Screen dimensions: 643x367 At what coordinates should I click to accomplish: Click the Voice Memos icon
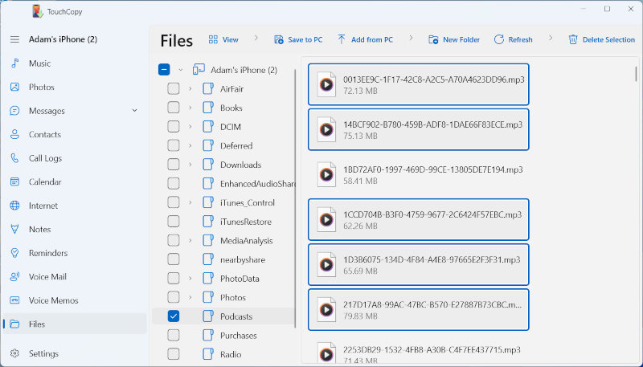(14, 300)
